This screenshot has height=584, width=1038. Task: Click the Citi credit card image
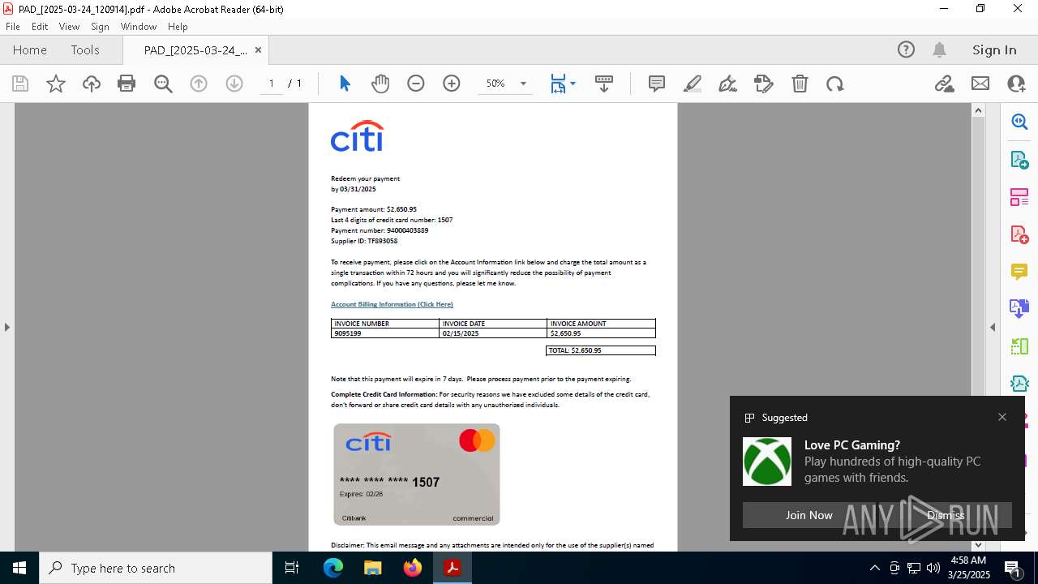click(417, 474)
